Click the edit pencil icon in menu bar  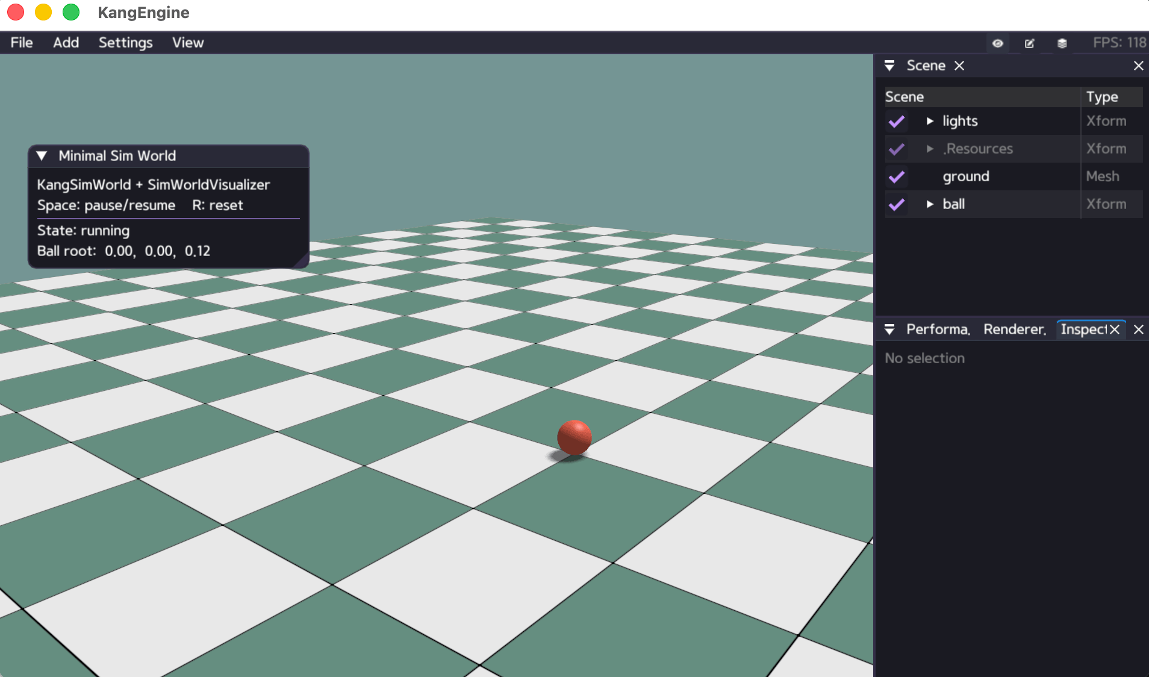[1030, 43]
